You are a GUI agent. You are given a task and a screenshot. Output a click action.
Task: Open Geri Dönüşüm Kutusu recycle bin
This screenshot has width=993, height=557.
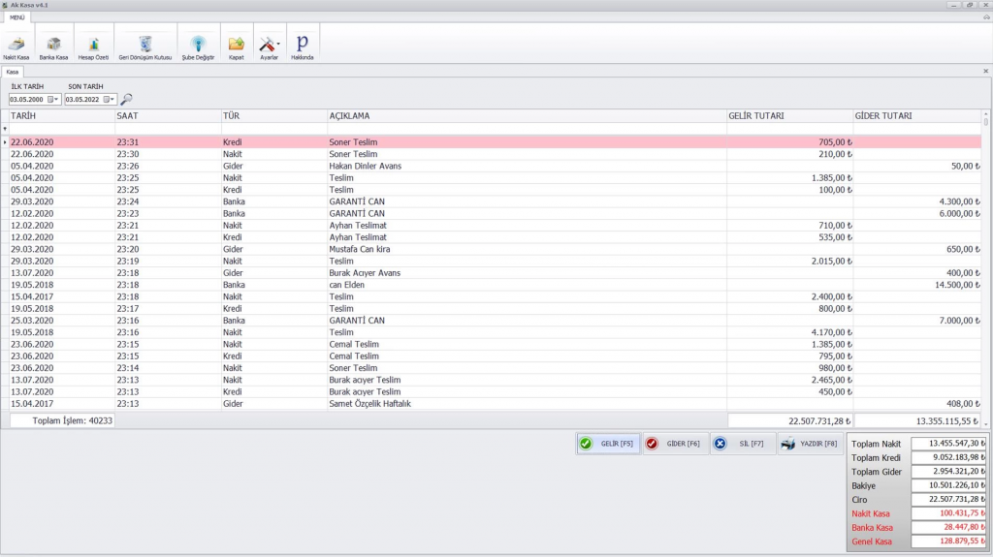point(144,45)
